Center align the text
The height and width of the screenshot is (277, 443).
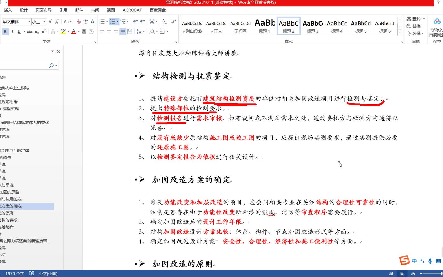(109, 32)
